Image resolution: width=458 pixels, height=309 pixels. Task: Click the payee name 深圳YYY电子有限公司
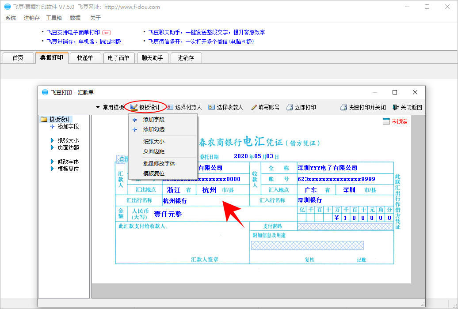pos(328,168)
